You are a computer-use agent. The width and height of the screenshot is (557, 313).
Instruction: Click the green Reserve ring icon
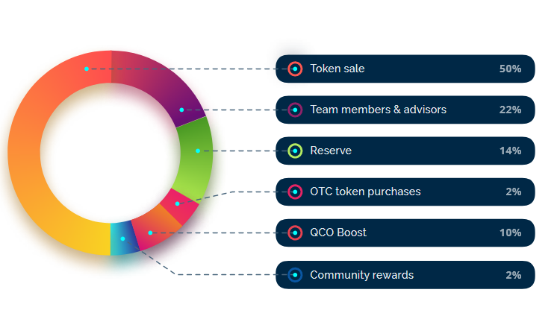[295, 151]
